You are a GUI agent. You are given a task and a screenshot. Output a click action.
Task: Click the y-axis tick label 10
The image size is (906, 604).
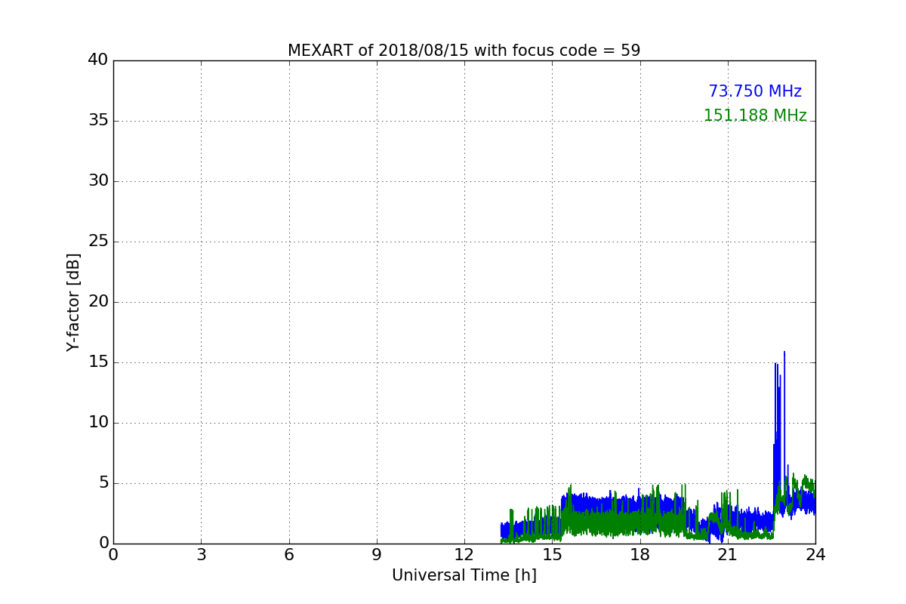pos(98,423)
